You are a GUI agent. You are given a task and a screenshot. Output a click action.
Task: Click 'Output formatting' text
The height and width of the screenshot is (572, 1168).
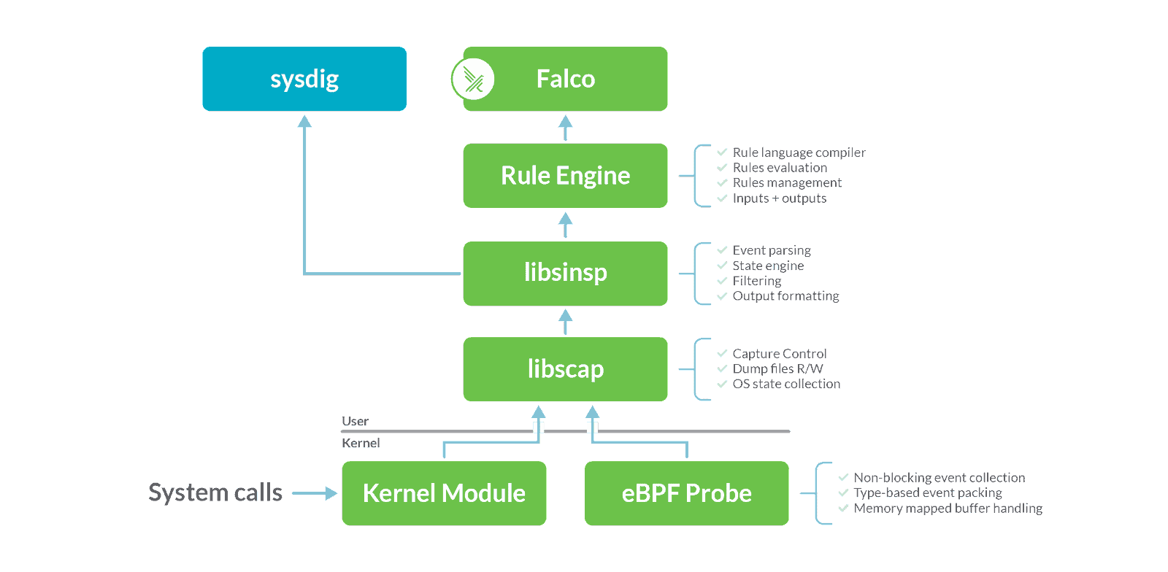[786, 296]
